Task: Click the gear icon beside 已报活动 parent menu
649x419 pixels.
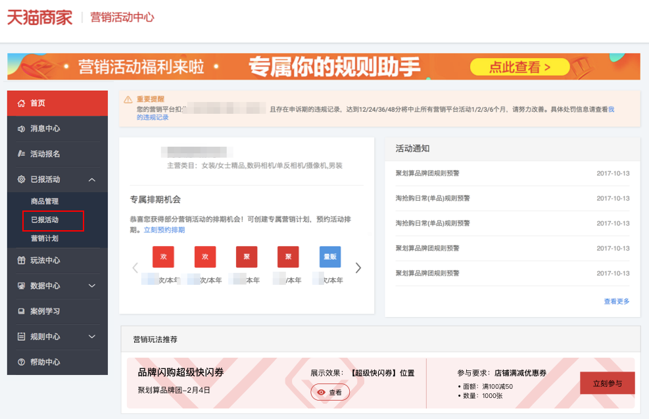Action: (x=21, y=180)
